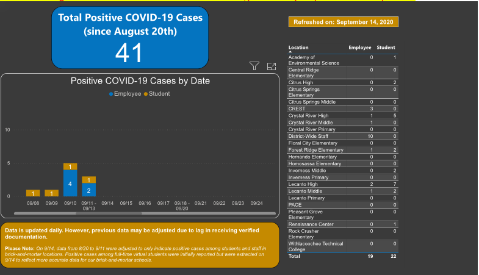This screenshot has height=275, width=479.
Task: Select the Employee legend label
Action: point(128,94)
